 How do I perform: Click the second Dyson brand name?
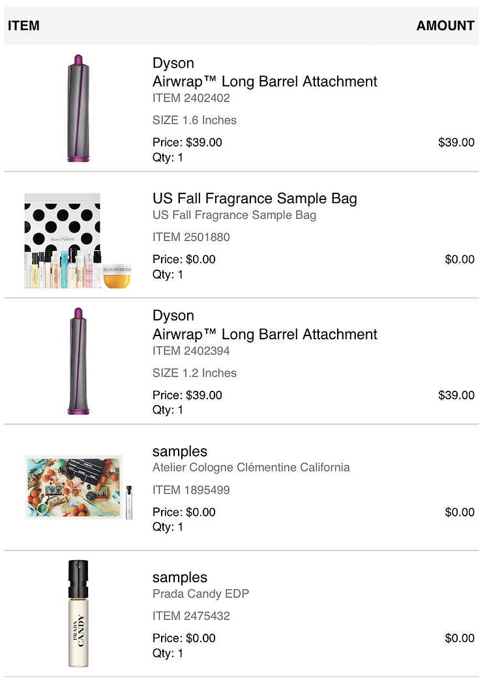(x=173, y=315)
